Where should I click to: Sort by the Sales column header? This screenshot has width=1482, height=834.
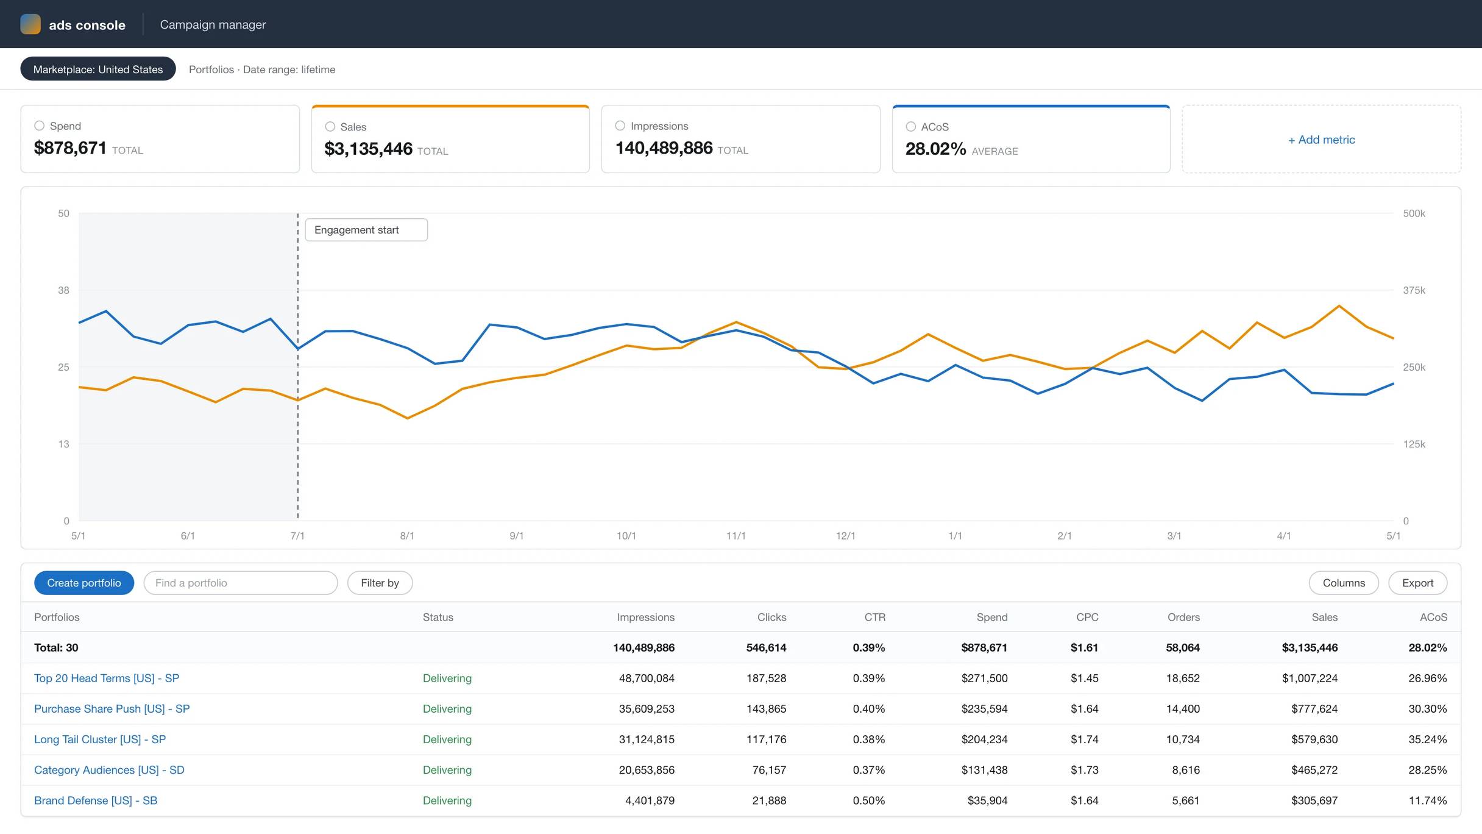point(1325,617)
